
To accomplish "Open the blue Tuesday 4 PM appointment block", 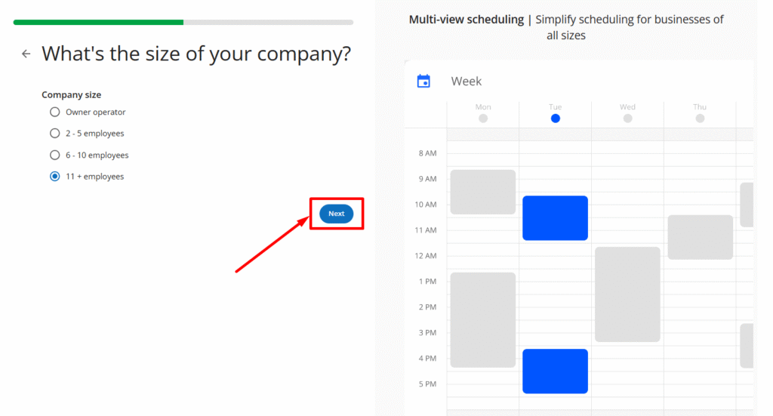I will (x=555, y=371).
